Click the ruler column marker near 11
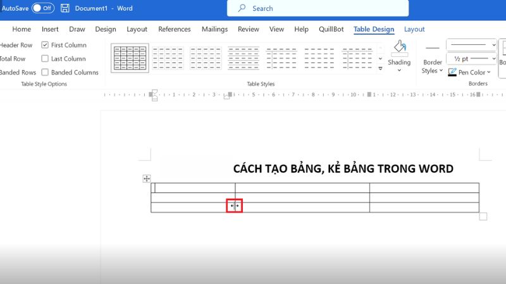The width and height of the screenshot is (506, 284). point(369,94)
